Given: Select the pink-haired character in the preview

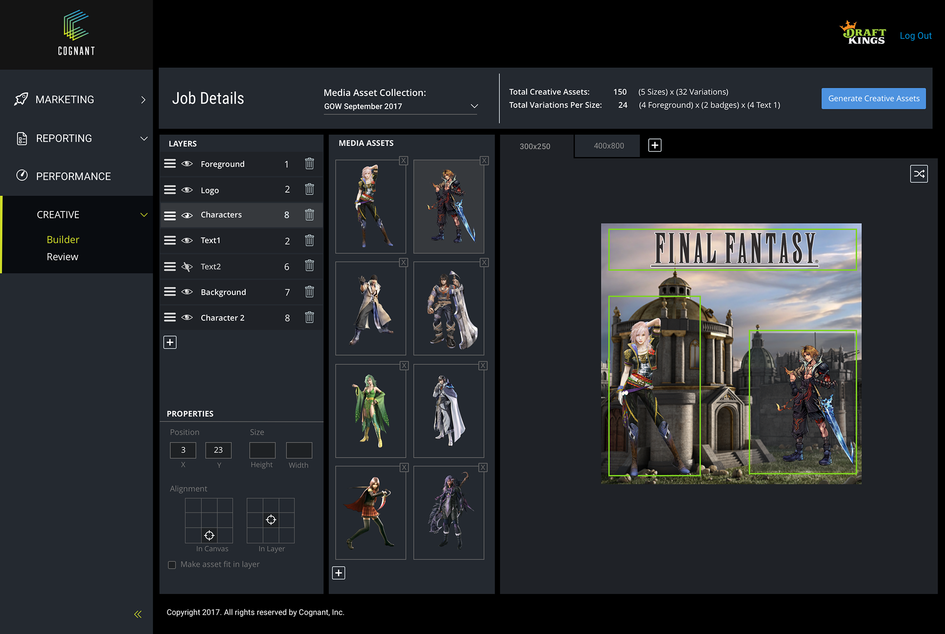Looking at the screenshot, I should coord(654,386).
